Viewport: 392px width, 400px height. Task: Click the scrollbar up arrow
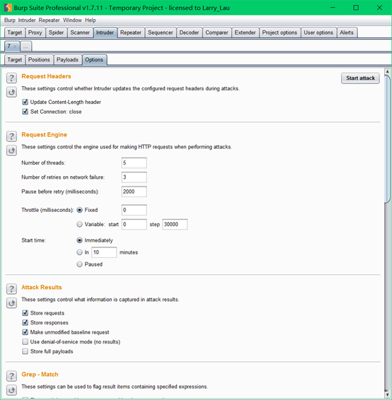387,71
